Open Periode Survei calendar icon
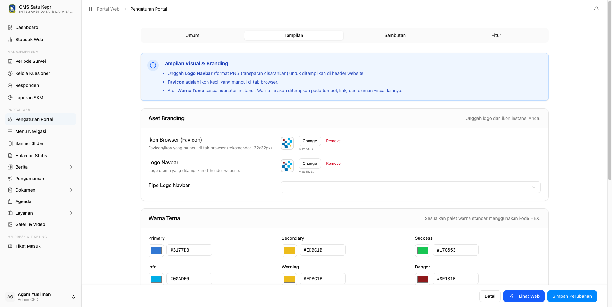Viewport: 612px width, 307px height. (10, 61)
